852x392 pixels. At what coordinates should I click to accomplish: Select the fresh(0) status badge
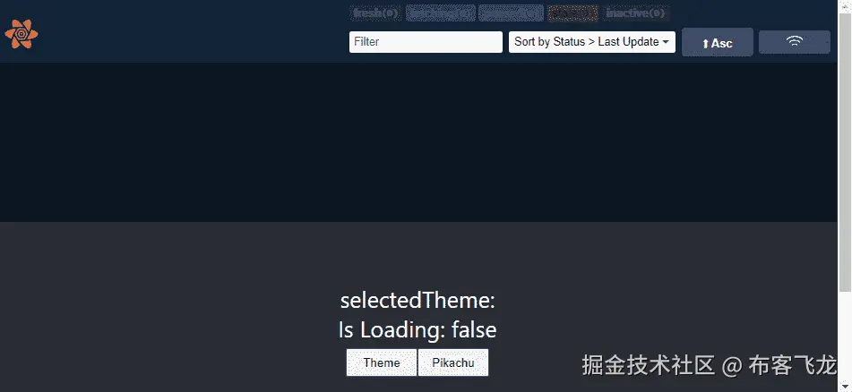(375, 13)
